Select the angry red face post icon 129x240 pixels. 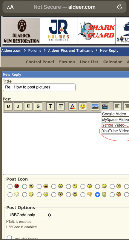(10, 186)
